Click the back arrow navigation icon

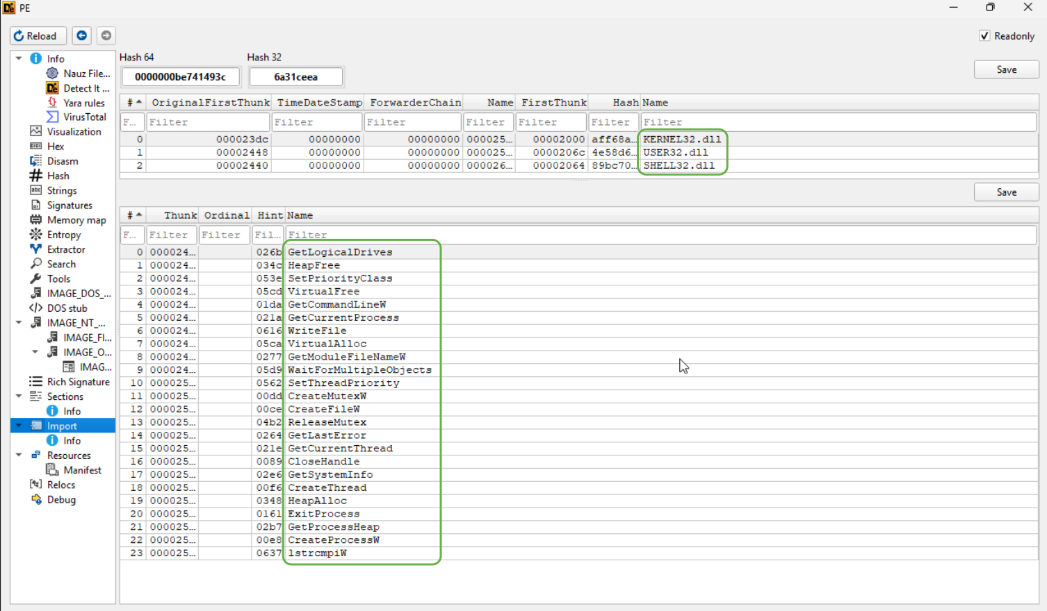[x=82, y=35]
